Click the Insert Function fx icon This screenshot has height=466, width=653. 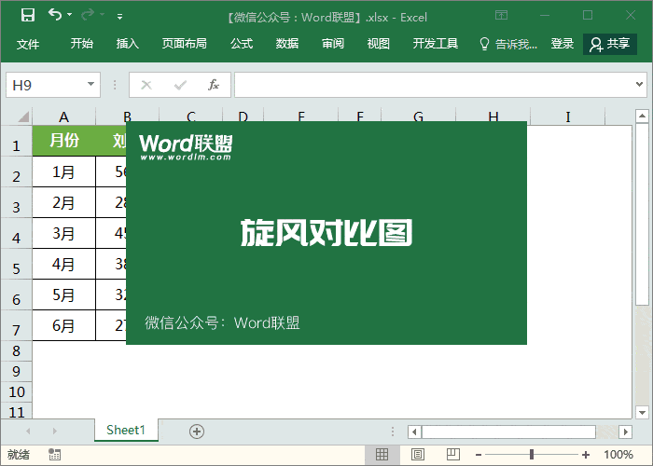(213, 85)
